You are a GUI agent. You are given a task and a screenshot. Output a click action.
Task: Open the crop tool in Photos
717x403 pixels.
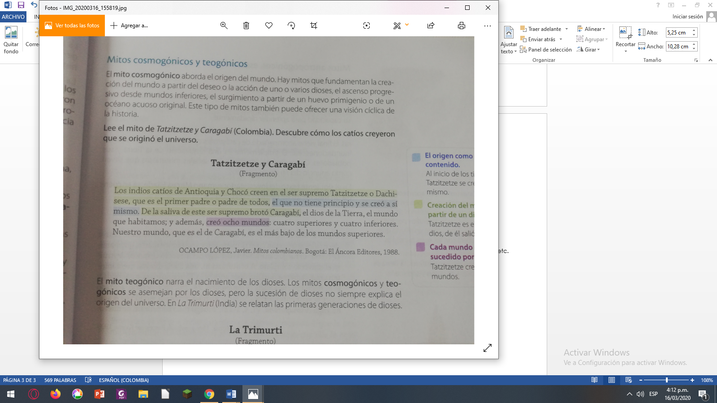[x=314, y=26]
